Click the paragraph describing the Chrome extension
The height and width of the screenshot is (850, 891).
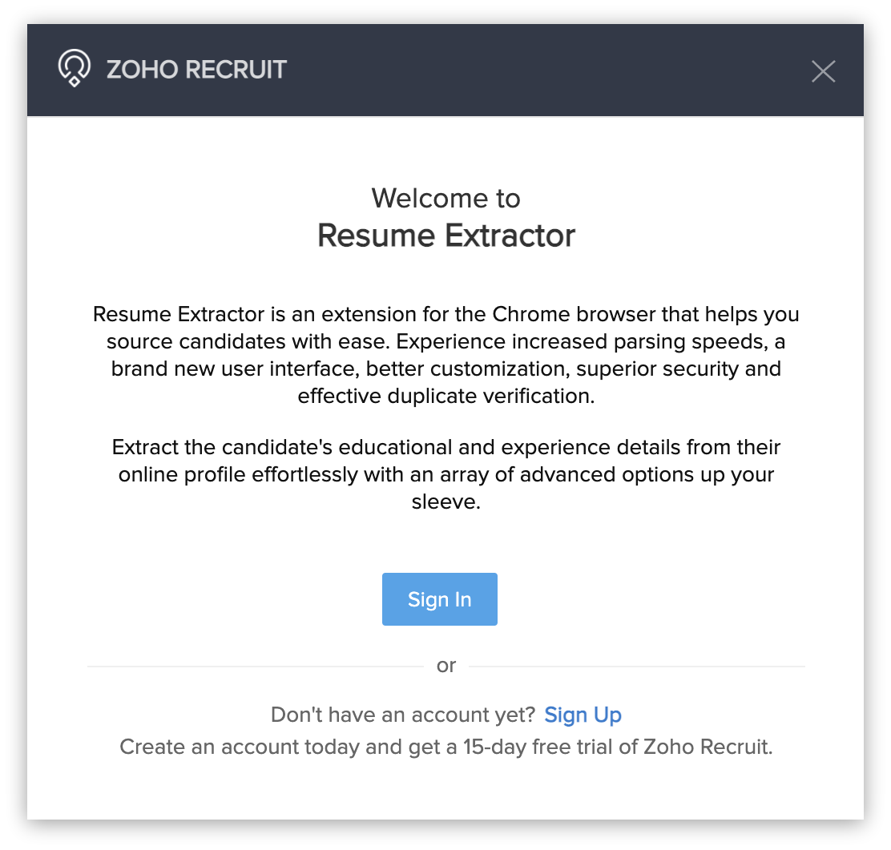[x=445, y=354]
